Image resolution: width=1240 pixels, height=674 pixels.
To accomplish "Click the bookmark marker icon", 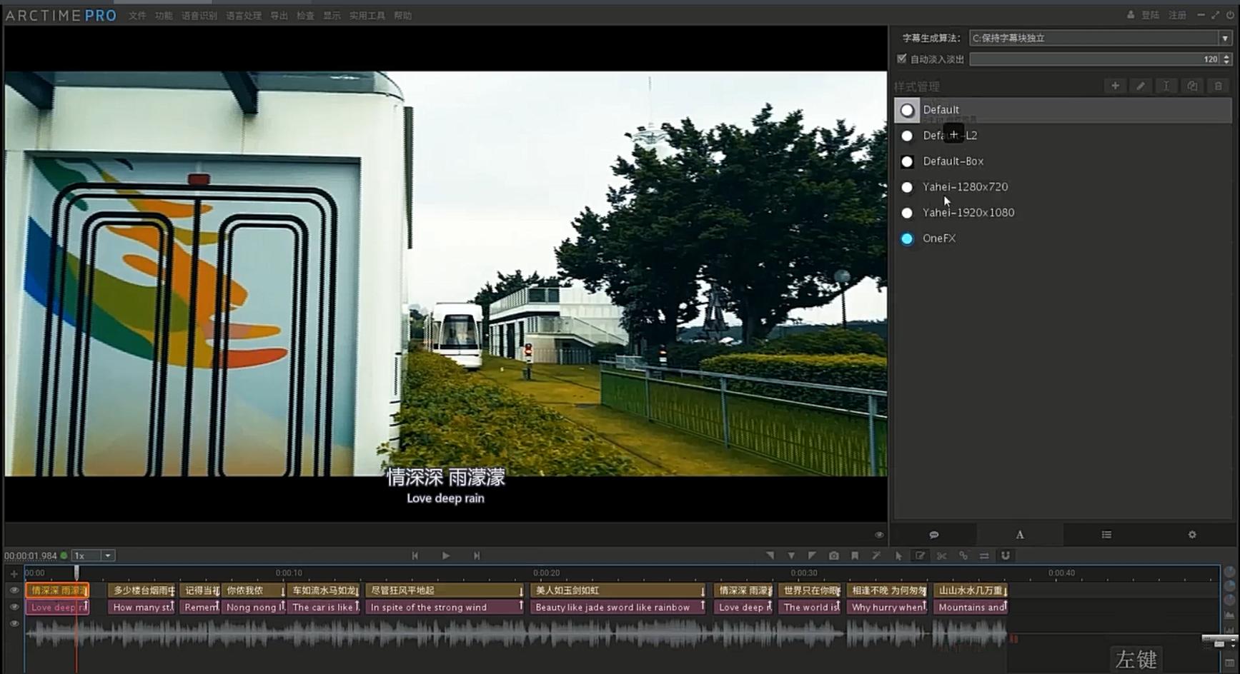I will [x=855, y=555].
